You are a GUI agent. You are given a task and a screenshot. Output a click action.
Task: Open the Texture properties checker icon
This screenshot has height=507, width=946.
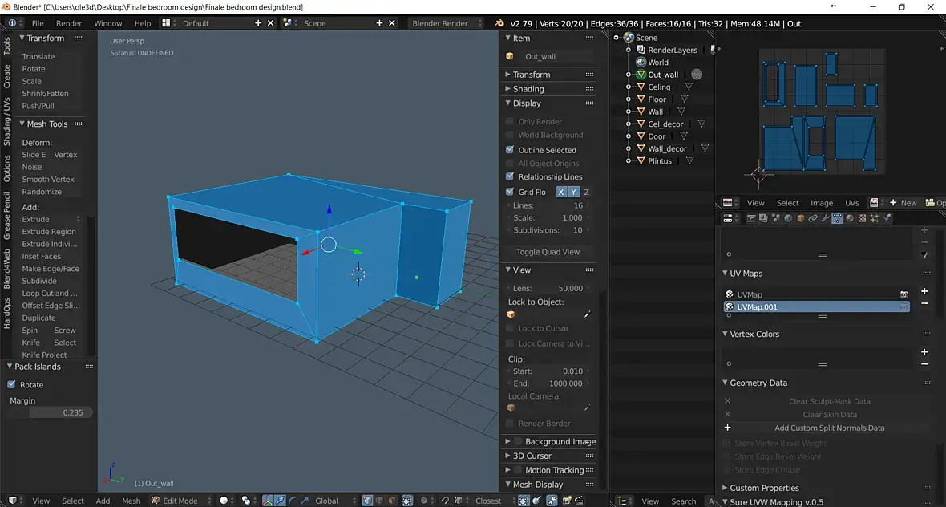(863, 218)
